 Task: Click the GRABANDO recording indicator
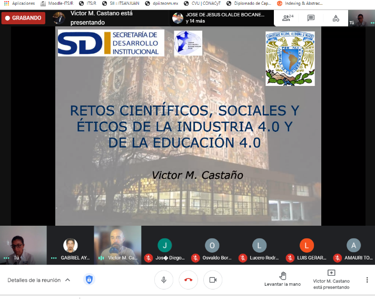click(23, 18)
